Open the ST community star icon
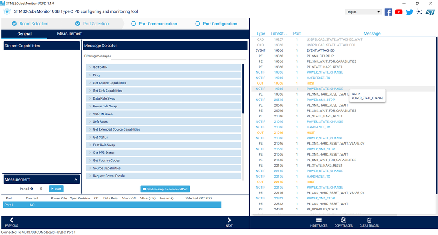Screen dimensions: 438x235 click(419, 12)
